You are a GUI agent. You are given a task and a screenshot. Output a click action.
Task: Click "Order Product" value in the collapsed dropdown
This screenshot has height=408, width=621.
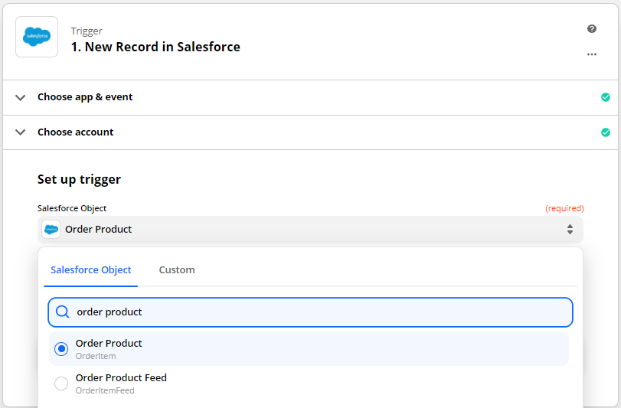99,230
